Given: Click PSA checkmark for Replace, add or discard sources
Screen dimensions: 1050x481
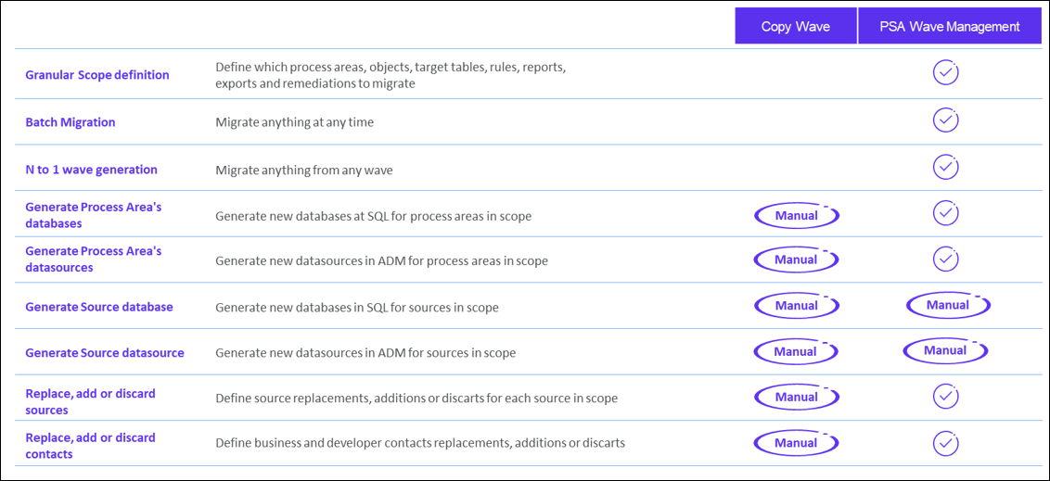Looking at the screenshot, I should tap(945, 397).
